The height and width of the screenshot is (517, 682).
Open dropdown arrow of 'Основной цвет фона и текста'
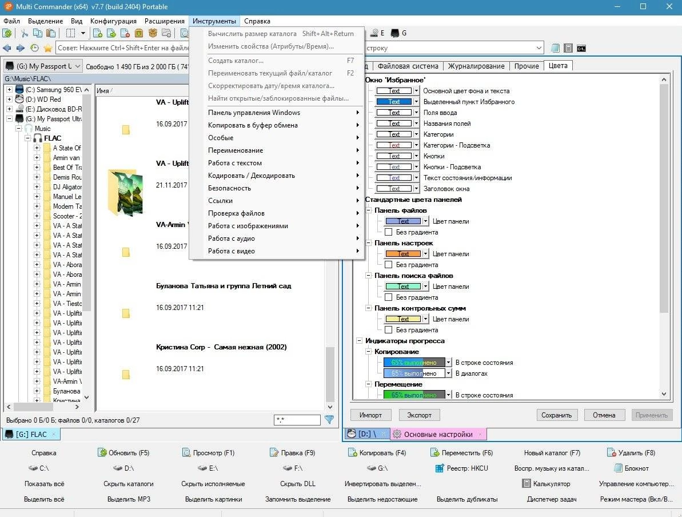(x=416, y=91)
